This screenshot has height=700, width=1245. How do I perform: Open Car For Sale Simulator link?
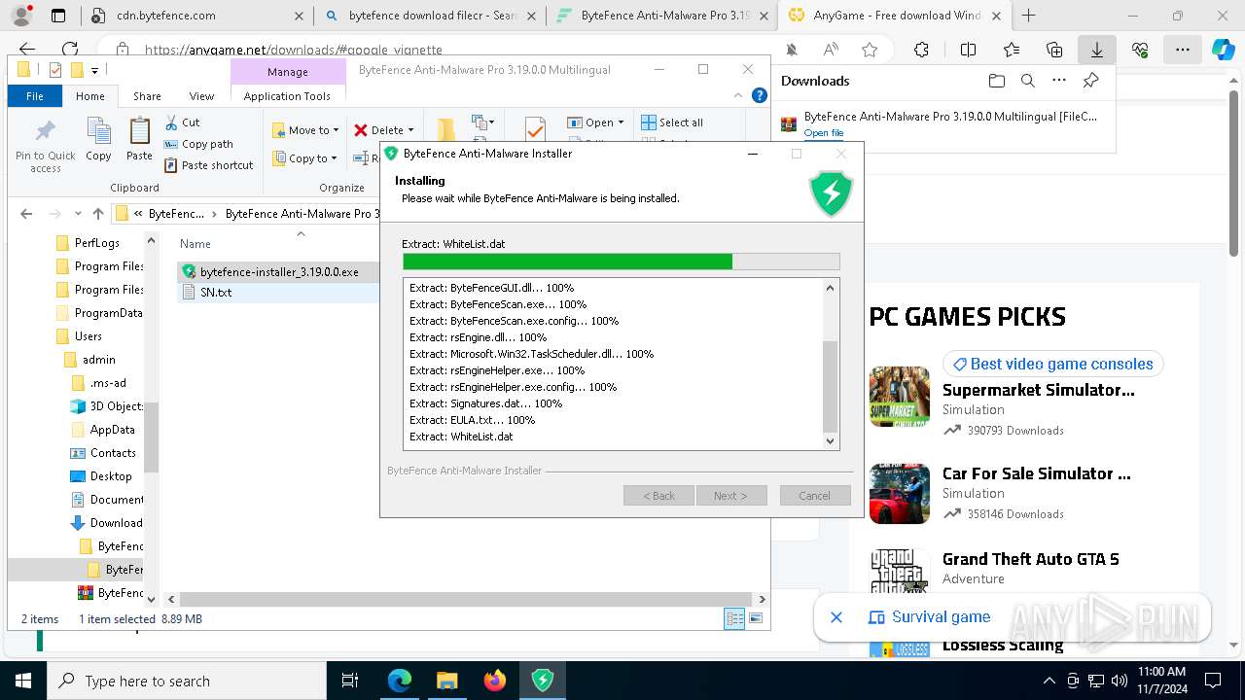coord(1036,473)
